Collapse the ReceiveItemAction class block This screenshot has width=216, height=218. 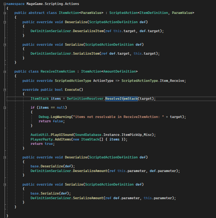point(5,71)
